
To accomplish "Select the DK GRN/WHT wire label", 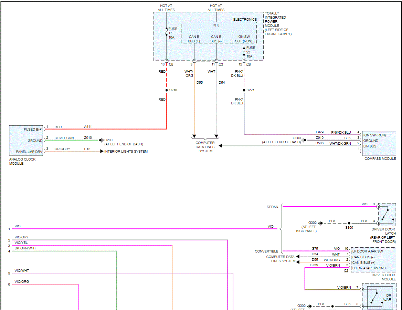I will pos(25,248).
